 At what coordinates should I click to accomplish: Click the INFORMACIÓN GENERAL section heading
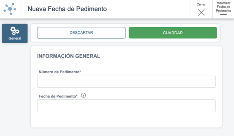(x=69, y=56)
